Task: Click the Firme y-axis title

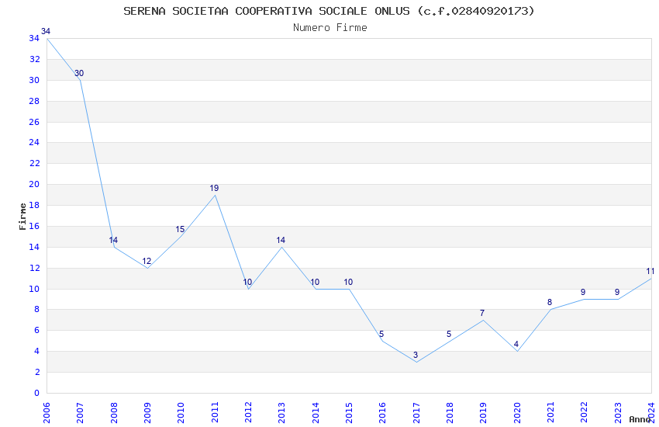Action: pyautogui.click(x=22, y=217)
